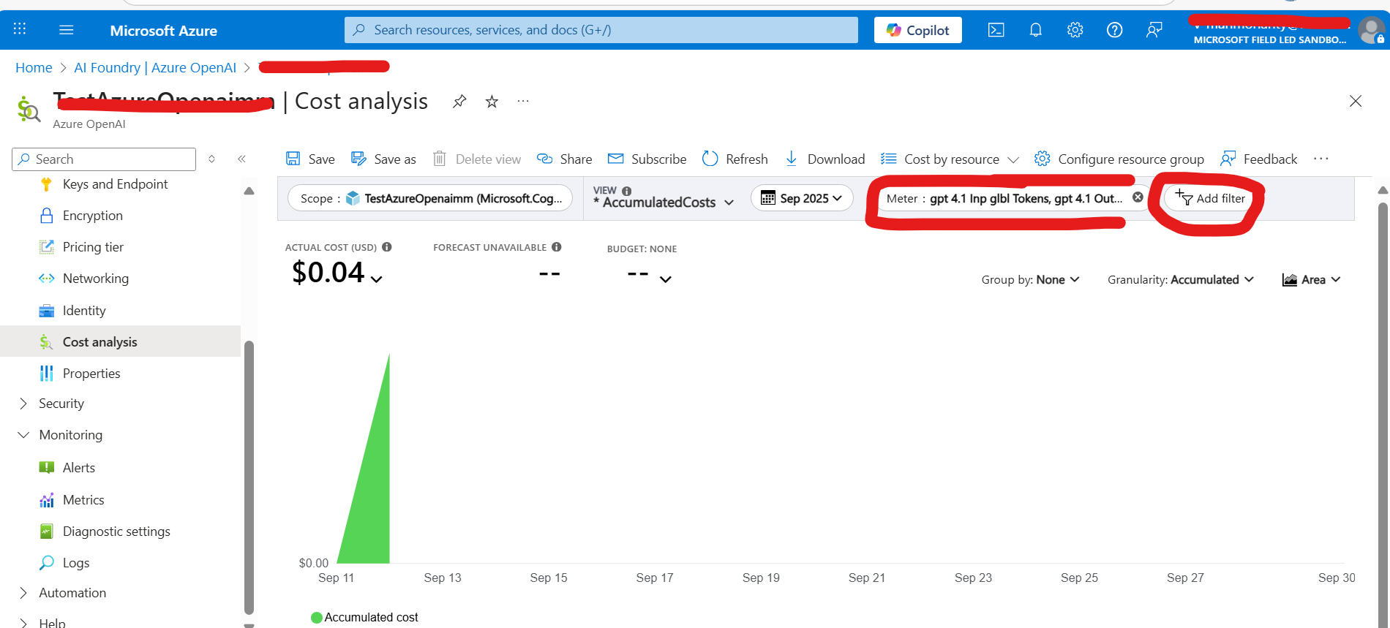Show info icon next to VIEW

627,191
